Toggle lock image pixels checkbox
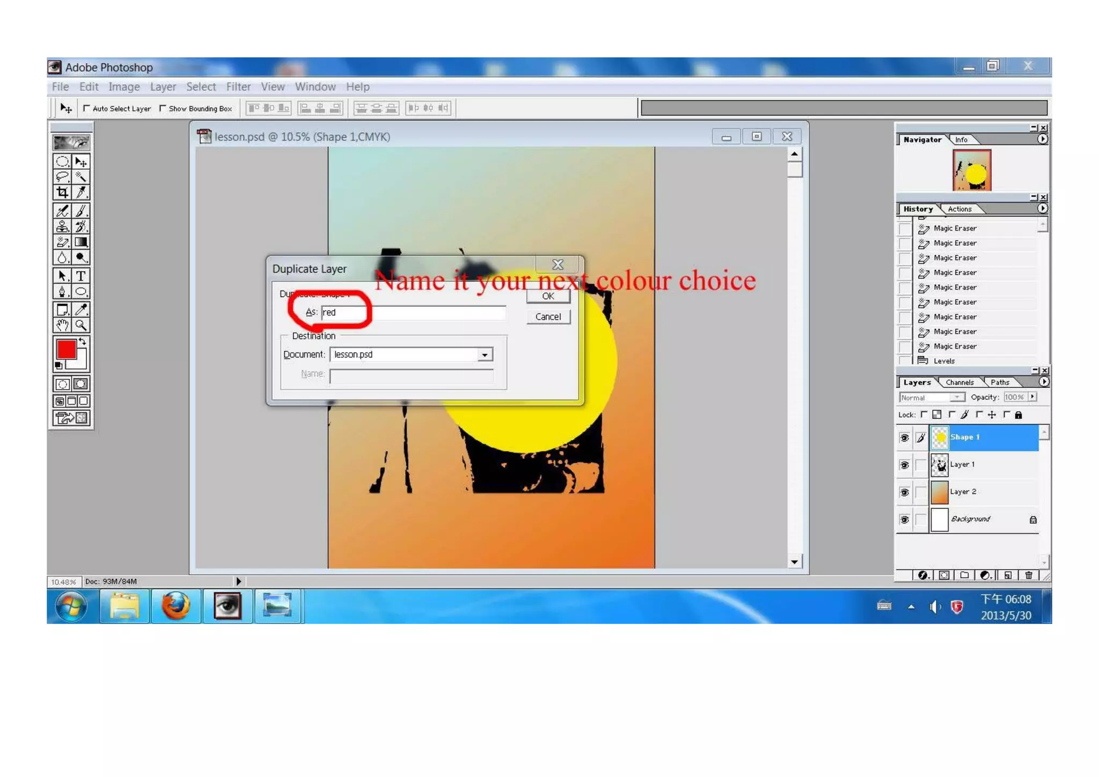The width and height of the screenshot is (1099, 777). [952, 415]
